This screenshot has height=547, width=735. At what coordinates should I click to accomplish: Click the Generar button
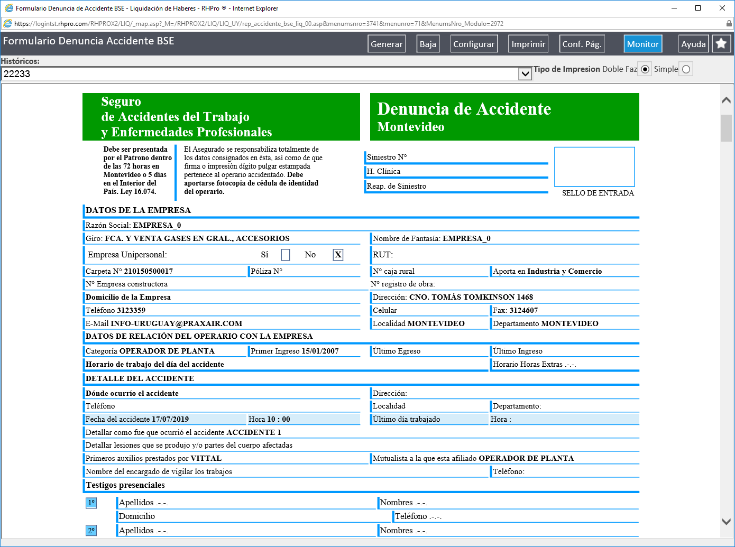point(387,44)
